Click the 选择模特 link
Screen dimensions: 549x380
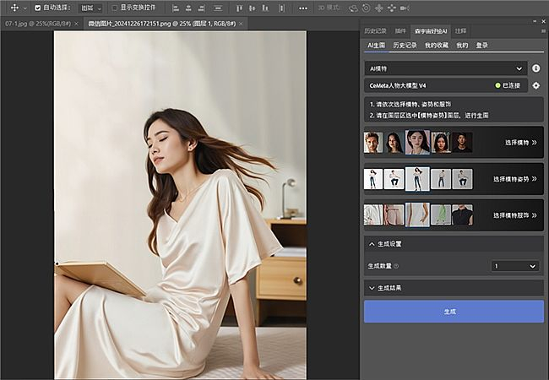520,143
